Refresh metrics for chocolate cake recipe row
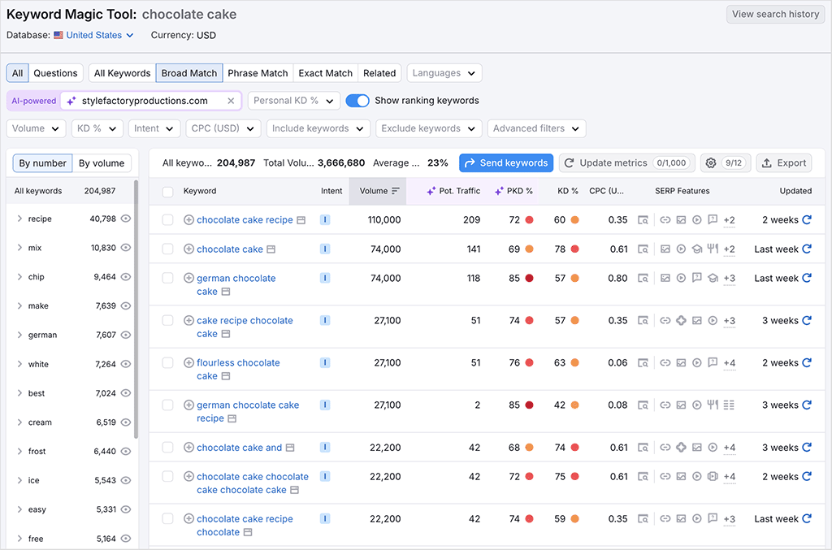Viewport: 832px width, 550px height. [807, 219]
